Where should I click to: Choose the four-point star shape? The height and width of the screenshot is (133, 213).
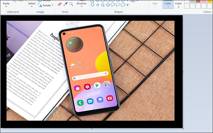coord(98,5)
